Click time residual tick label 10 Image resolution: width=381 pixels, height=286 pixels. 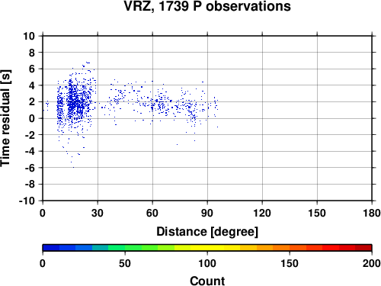[29, 36]
